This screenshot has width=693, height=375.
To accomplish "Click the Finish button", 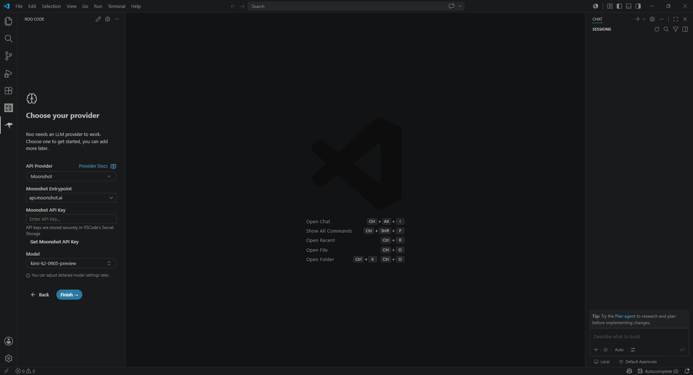I will click(x=69, y=295).
